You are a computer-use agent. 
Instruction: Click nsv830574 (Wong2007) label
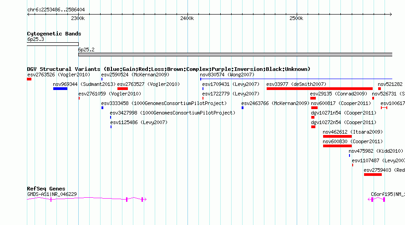pos(227,75)
